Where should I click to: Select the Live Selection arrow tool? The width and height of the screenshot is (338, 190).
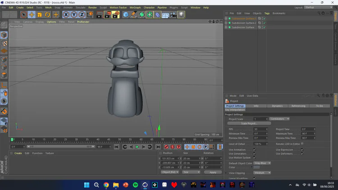[x=24, y=15]
